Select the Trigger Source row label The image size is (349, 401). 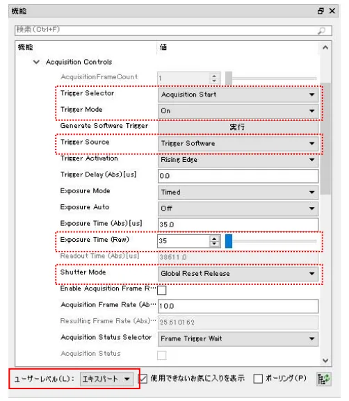click(x=85, y=142)
